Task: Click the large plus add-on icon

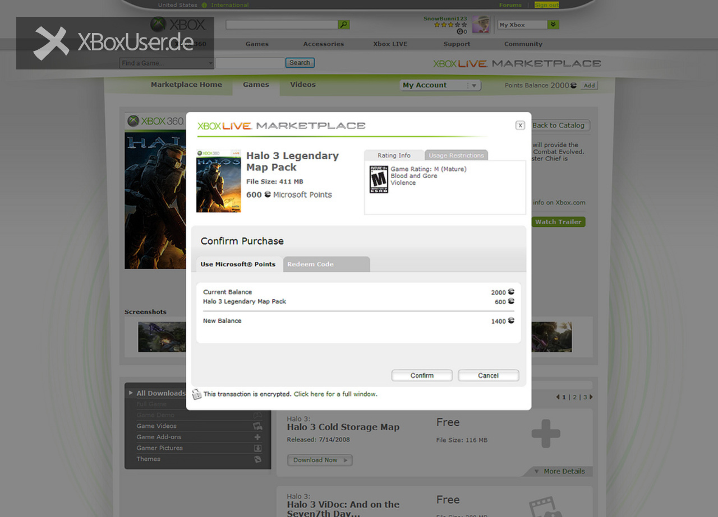Action: 546,434
